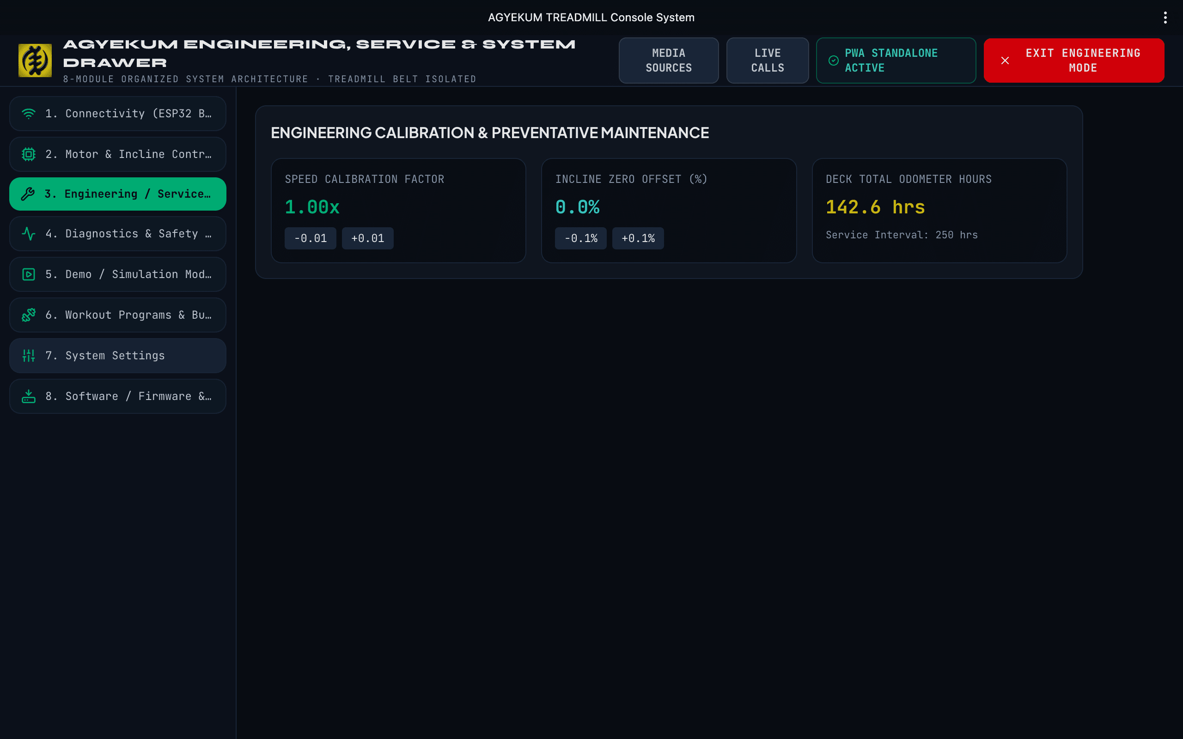Click the X icon in Exit Engineering Mode
Viewport: 1183px width, 739px height.
click(1005, 61)
